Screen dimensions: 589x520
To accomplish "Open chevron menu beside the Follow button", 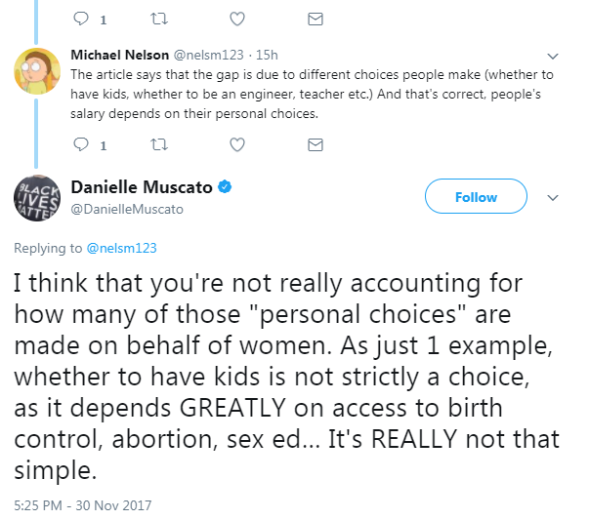I will [x=553, y=198].
